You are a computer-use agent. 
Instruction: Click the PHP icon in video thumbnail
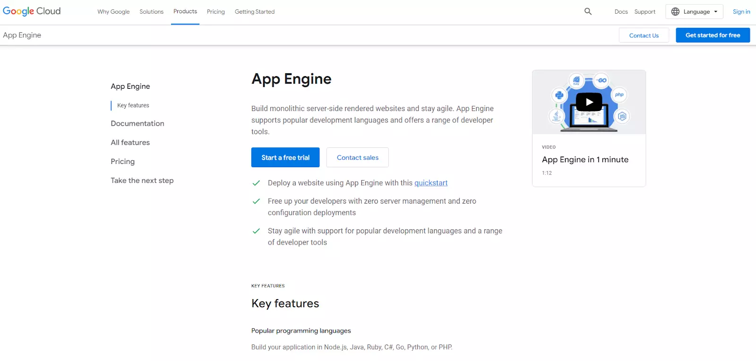click(619, 95)
